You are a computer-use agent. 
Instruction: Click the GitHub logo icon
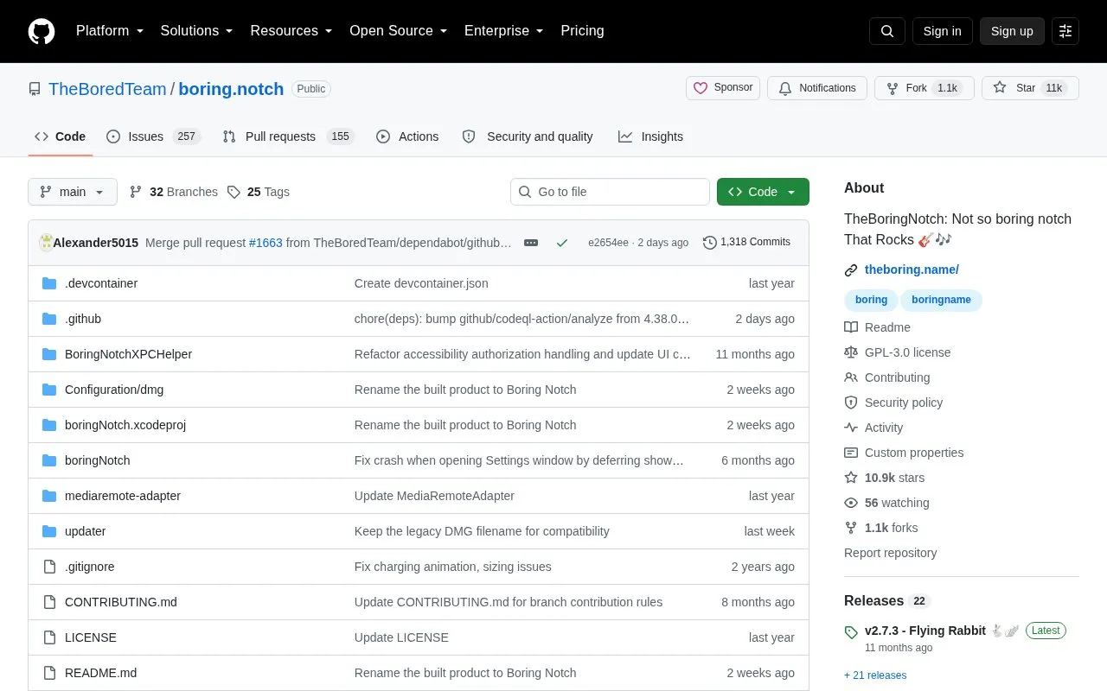click(42, 31)
